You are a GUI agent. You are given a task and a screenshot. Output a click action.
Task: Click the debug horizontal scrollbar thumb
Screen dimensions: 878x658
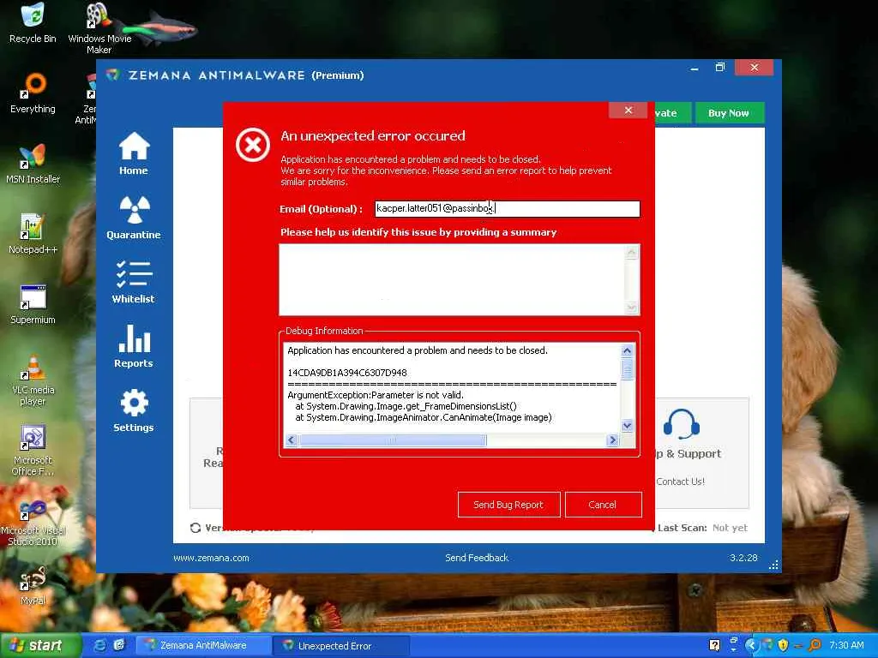[x=393, y=440]
